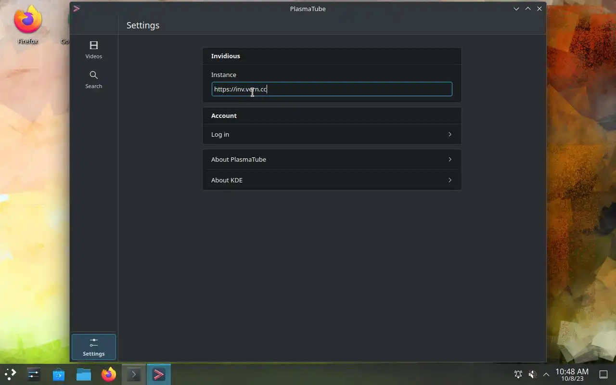This screenshot has width=616, height=385.
Task: Click the show desktop button
Action: (x=603, y=374)
